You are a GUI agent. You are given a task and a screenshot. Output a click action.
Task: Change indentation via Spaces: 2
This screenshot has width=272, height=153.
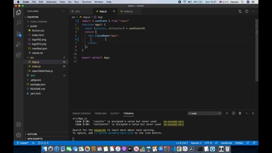pos(196,143)
